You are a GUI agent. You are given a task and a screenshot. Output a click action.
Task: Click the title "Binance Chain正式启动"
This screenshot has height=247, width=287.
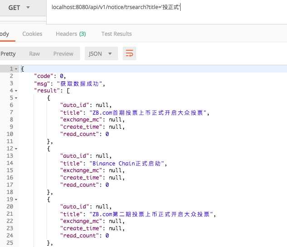pos(126,164)
